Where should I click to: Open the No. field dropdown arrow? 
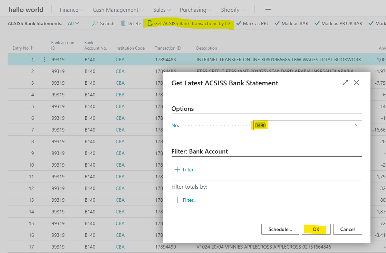point(357,125)
